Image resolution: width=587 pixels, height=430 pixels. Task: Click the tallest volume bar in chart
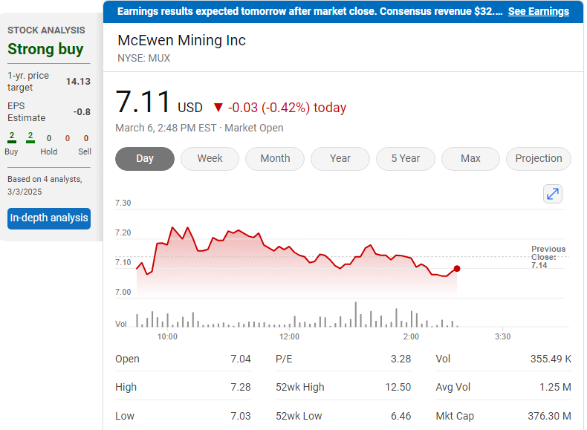[x=356, y=314]
